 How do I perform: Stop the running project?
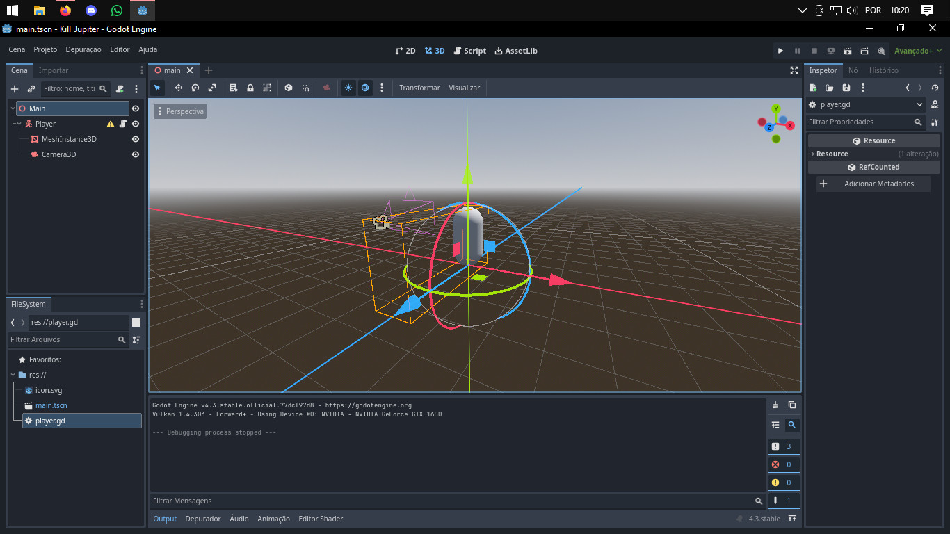pyautogui.click(x=814, y=51)
